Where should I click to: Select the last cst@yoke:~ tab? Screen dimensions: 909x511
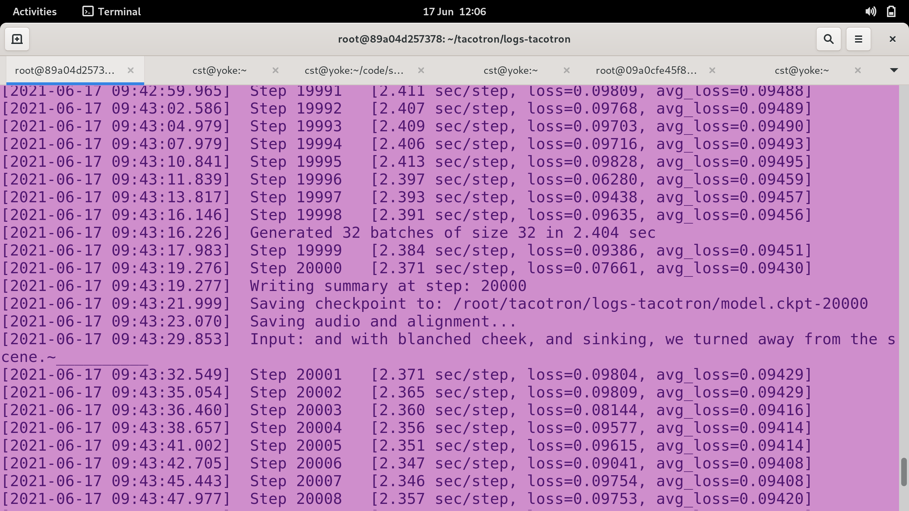tap(801, 70)
